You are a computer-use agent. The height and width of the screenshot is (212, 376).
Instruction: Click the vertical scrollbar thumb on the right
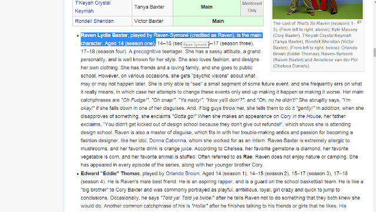coord(375,52)
